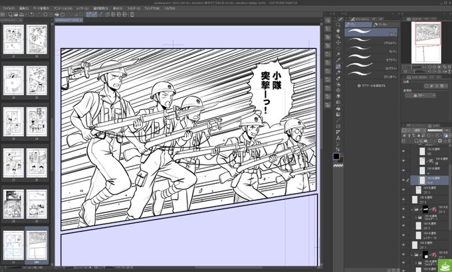Toggle visibility of the selected highlighted layer
This screenshot has width=452, height=272.
point(403,180)
